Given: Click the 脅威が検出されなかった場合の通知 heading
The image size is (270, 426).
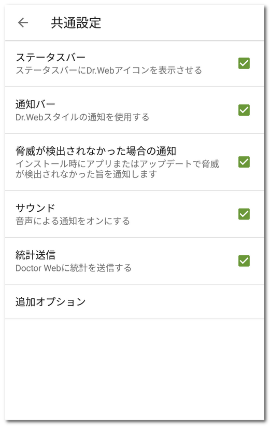Looking at the screenshot, I should (96, 151).
